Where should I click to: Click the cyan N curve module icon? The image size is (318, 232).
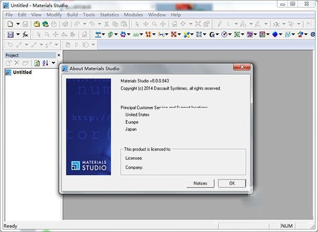(x=288, y=34)
